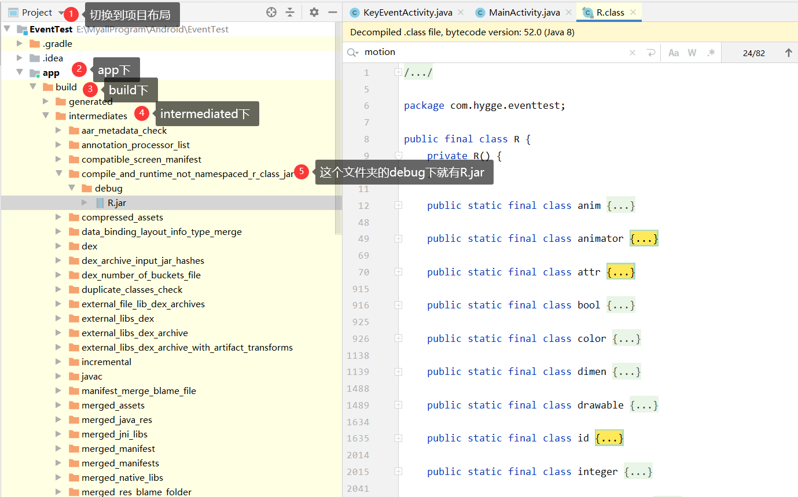Expand the generated folder

[x=46, y=101]
